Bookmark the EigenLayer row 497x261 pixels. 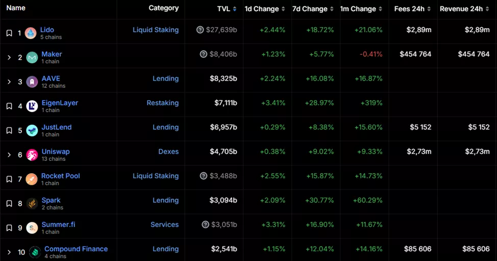9,106
